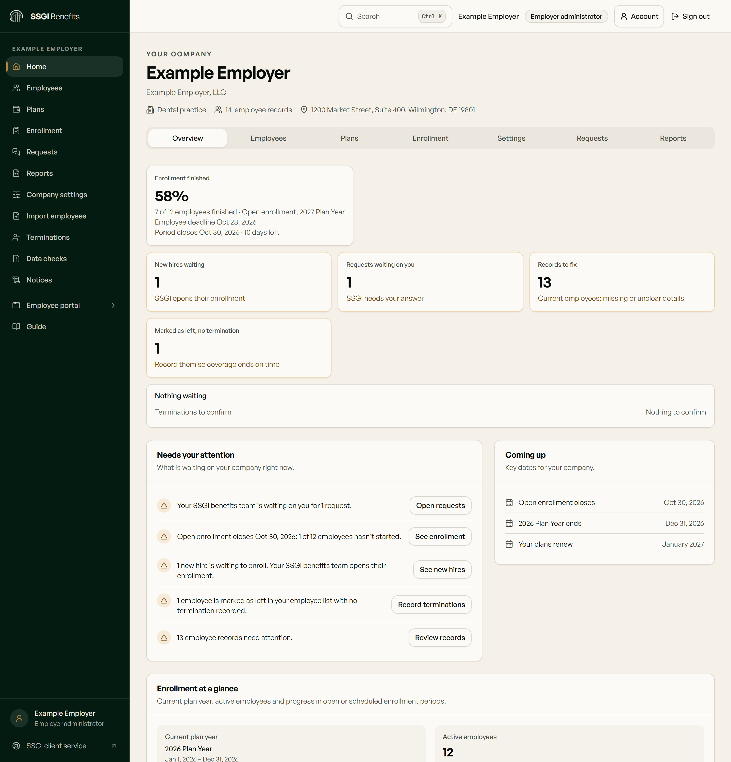Image resolution: width=731 pixels, height=762 pixels.
Task: Click the Import employees file icon
Action: [x=16, y=216]
